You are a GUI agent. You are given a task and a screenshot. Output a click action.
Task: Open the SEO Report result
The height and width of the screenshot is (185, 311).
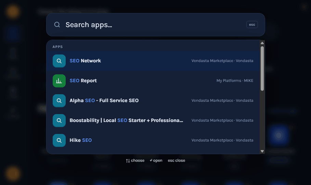pos(153,81)
